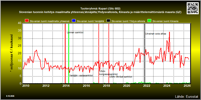Click the Ukrainan sota alkaa label
This screenshot has width=201, height=100.
(156, 34)
